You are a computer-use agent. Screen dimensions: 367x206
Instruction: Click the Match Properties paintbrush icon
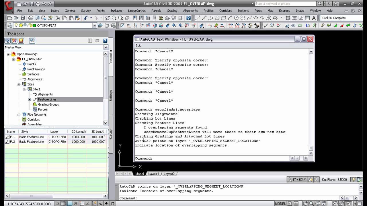click(x=77, y=18)
